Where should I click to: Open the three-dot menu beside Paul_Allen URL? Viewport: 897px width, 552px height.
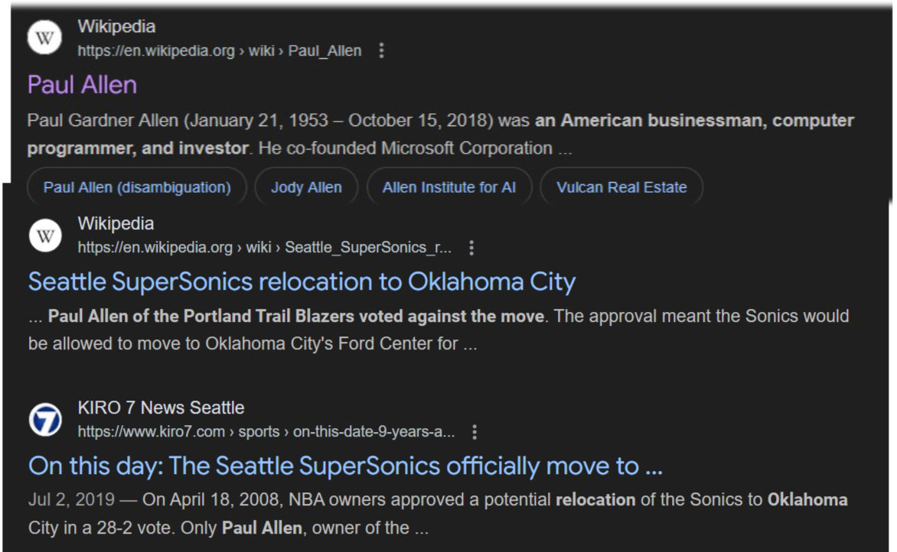pyautogui.click(x=382, y=51)
